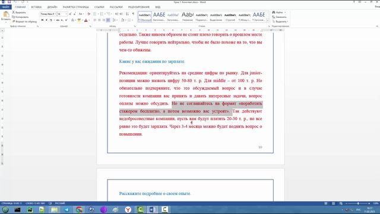Decrease the paragraph indent
This screenshot has width=380, height=214.
coord(116,14)
